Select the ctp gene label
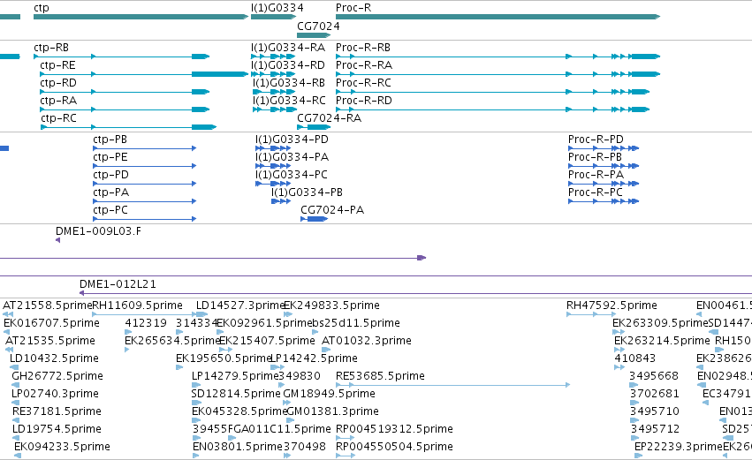Viewport: 752px width, 460px height. (42, 8)
